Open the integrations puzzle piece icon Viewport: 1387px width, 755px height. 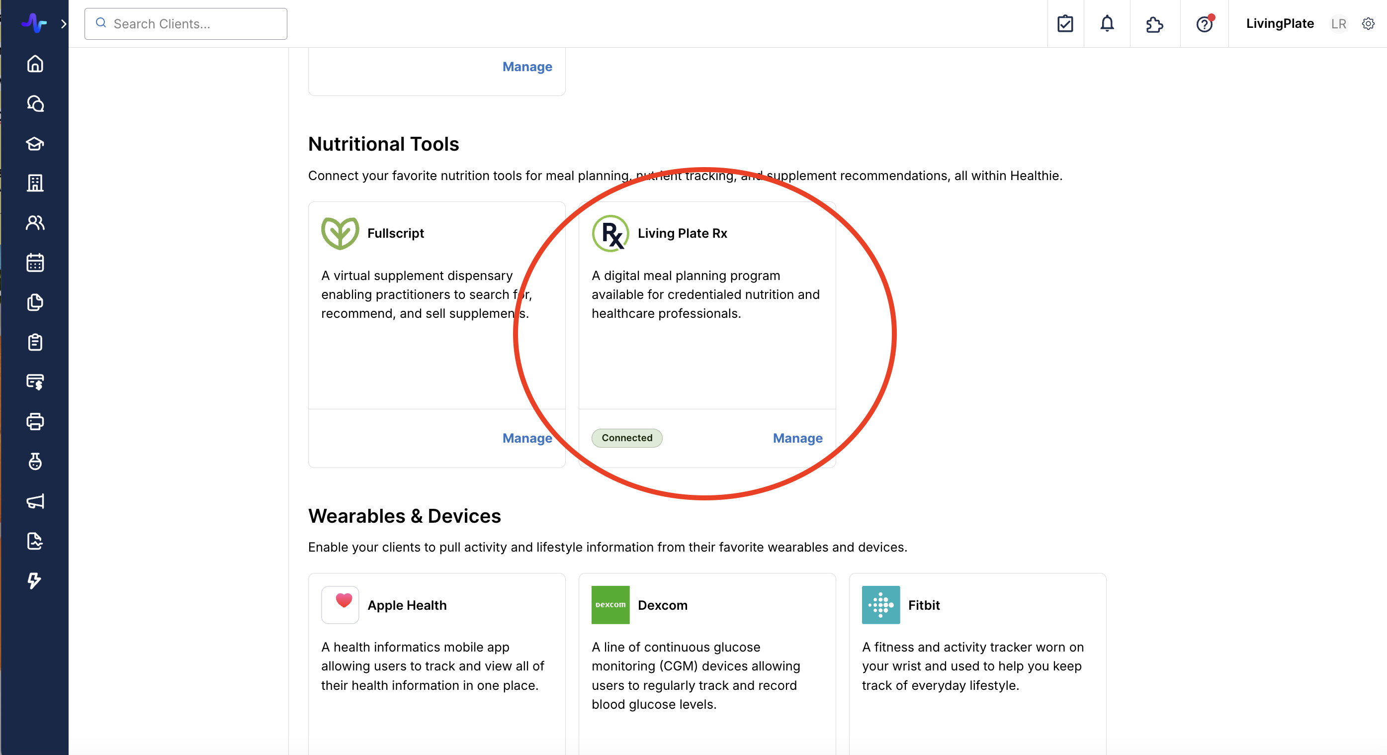[1154, 24]
